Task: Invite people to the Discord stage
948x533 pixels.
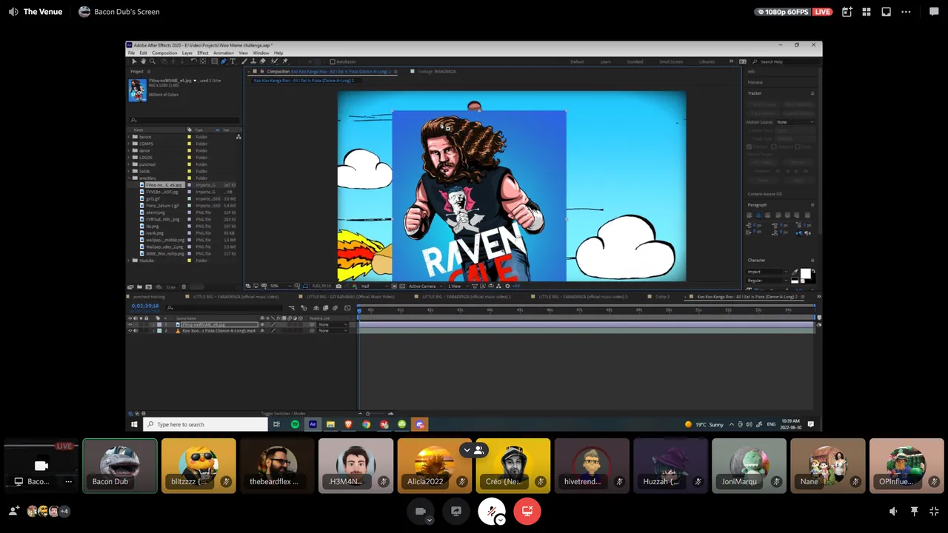Action: [x=13, y=511]
